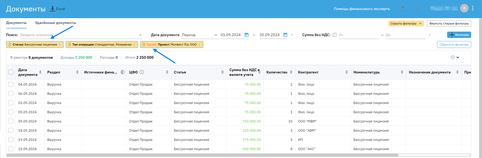Image resolution: width=482 pixels, height=158 pixels.
Task: Collapse filters with Скрыть фильтры
Action: tap(406, 23)
